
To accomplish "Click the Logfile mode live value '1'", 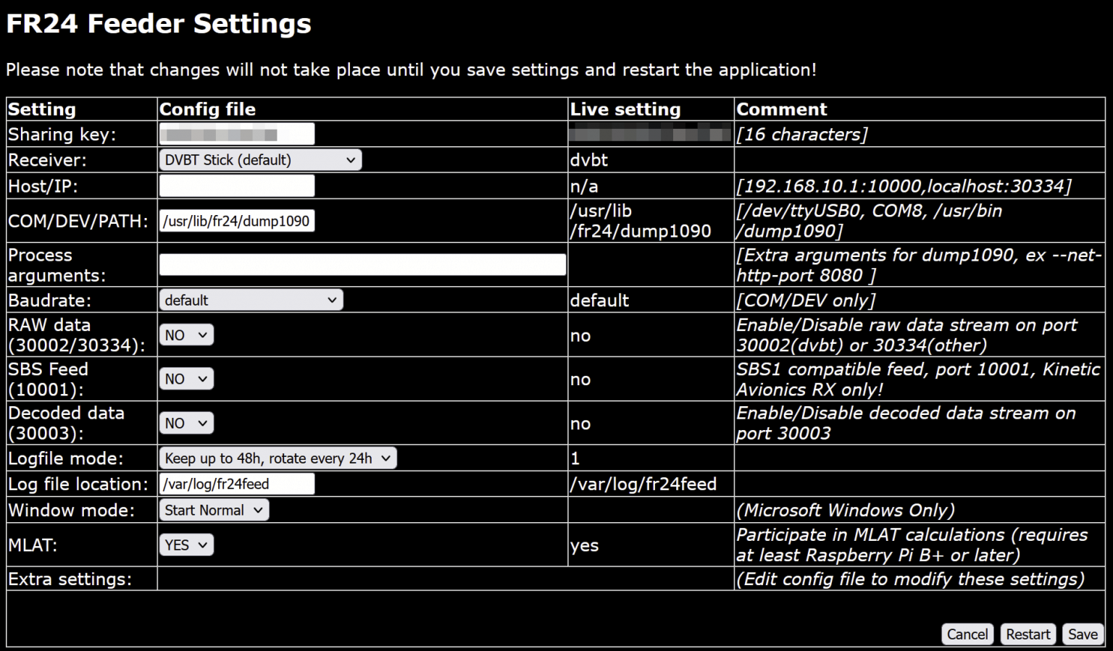I will [575, 458].
